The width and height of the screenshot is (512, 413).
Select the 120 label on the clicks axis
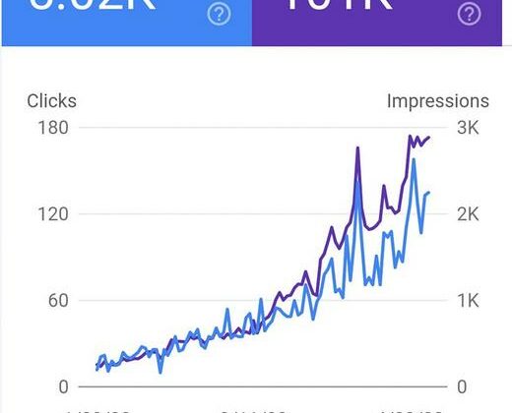pos(53,214)
